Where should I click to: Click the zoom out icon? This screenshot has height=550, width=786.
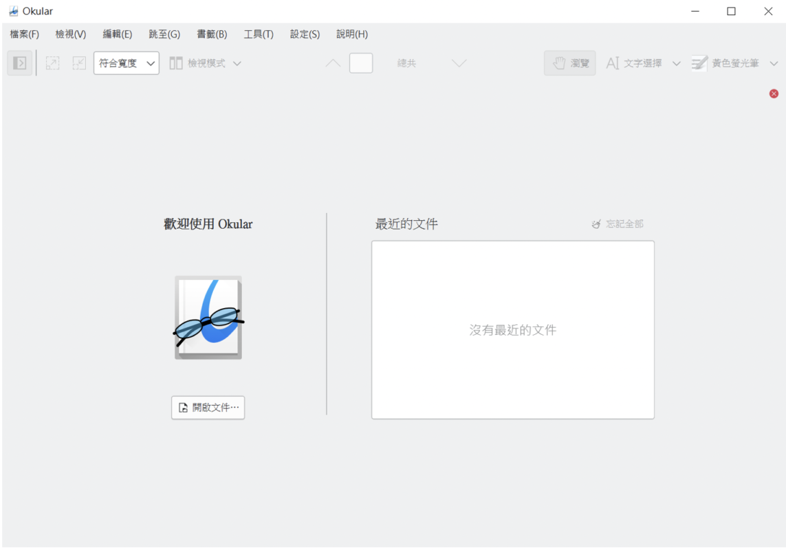tap(79, 63)
